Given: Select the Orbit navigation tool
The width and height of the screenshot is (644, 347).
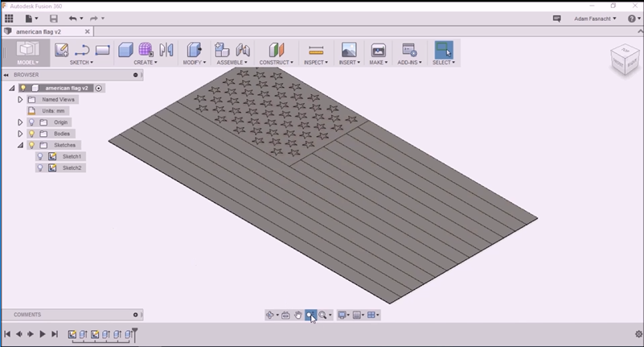Looking at the screenshot, I should tap(270, 315).
